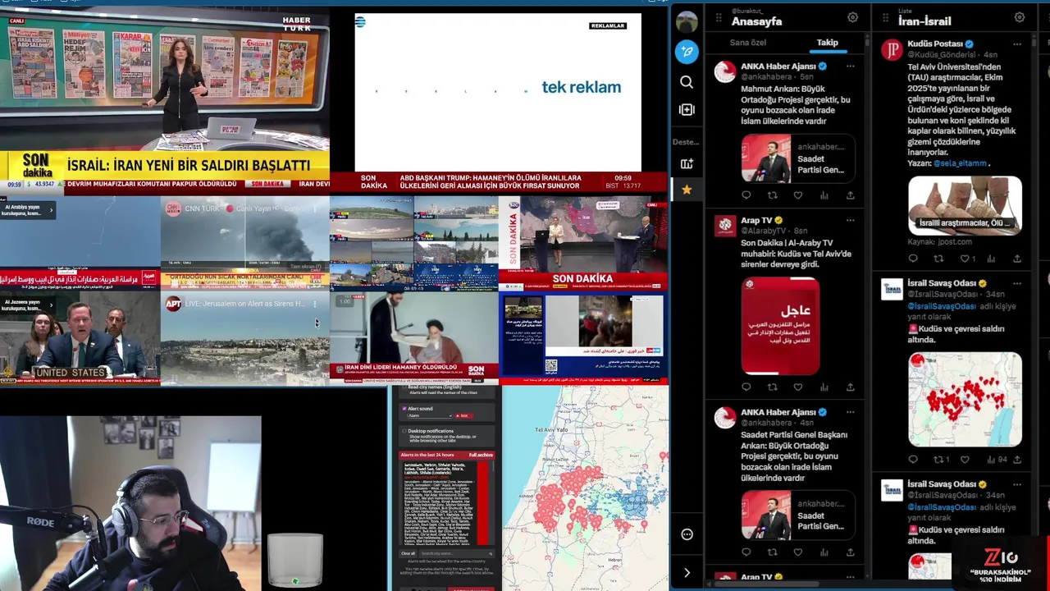
Task: Share the first ANKA Haber Ajansı post
Action: click(850, 195)
